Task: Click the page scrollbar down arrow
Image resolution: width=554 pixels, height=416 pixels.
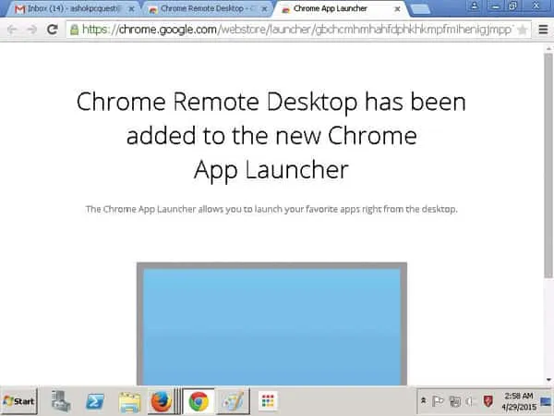Action: click(548, 380)
